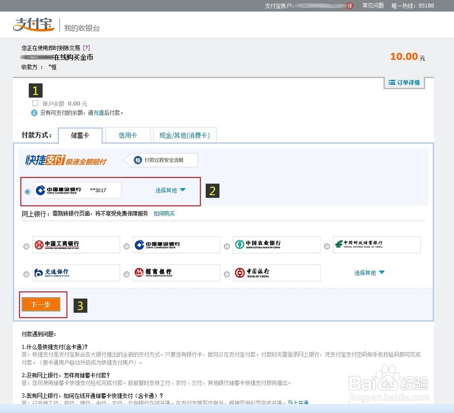Image resolution: width=454 pixels, height=413 pixels.
Task: Tick the 账户余额 checkbox
Action: tap(35, 103)
